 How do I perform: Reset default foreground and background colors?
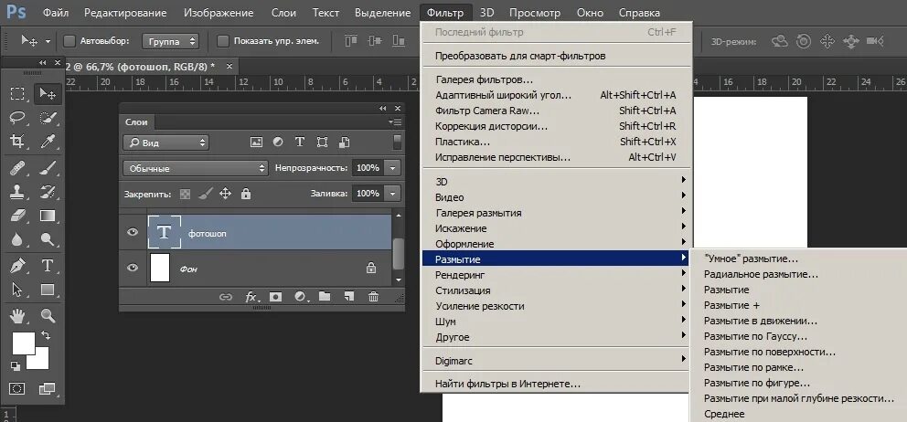16,365
